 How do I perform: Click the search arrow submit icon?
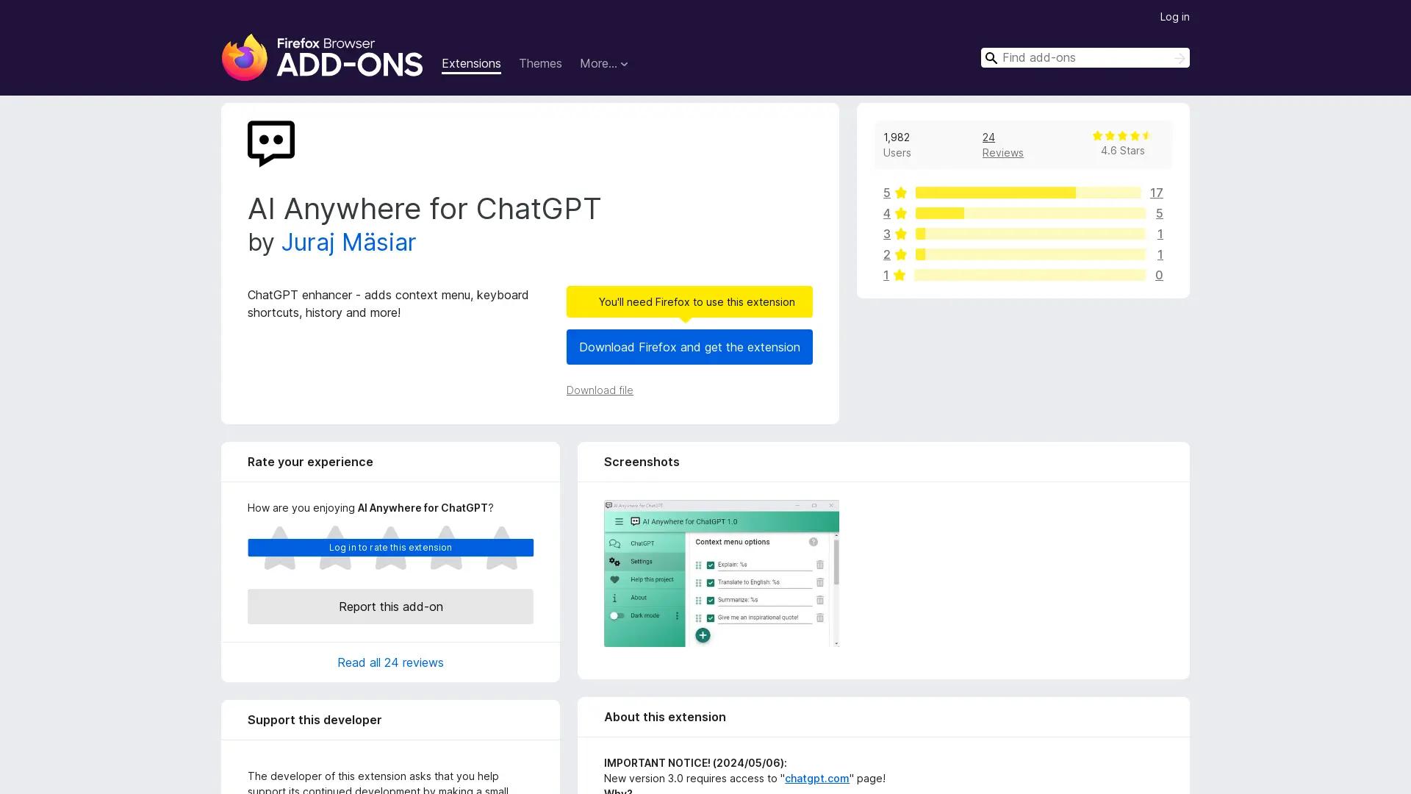(1179, 58)
